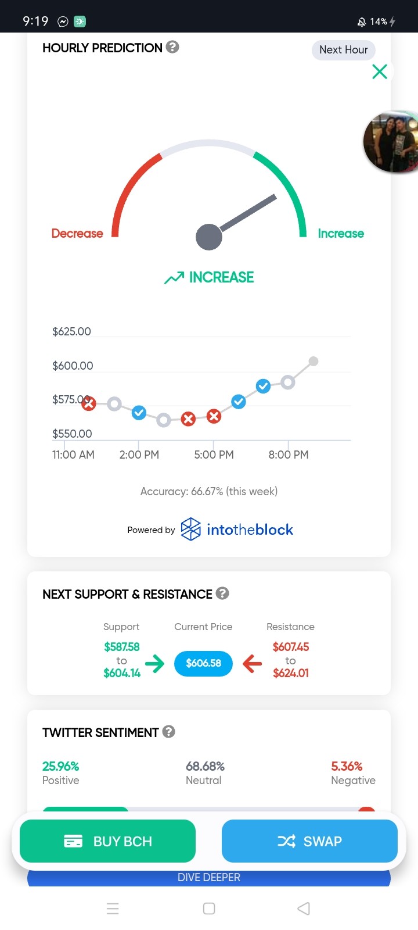Tap the SWAP button
The width and height of the screenshot is (418, 930).
coord(309,841)
